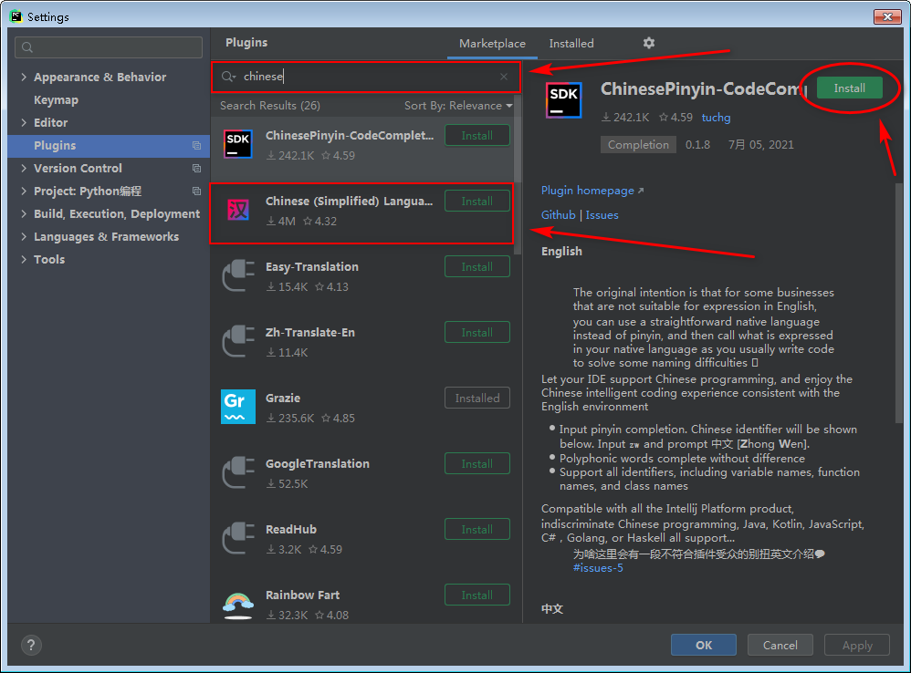Close the Settings window
Screen dimensions: 911x673
tap(887, 16)
